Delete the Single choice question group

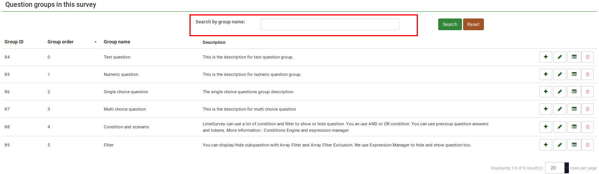(x=587, y=92)
